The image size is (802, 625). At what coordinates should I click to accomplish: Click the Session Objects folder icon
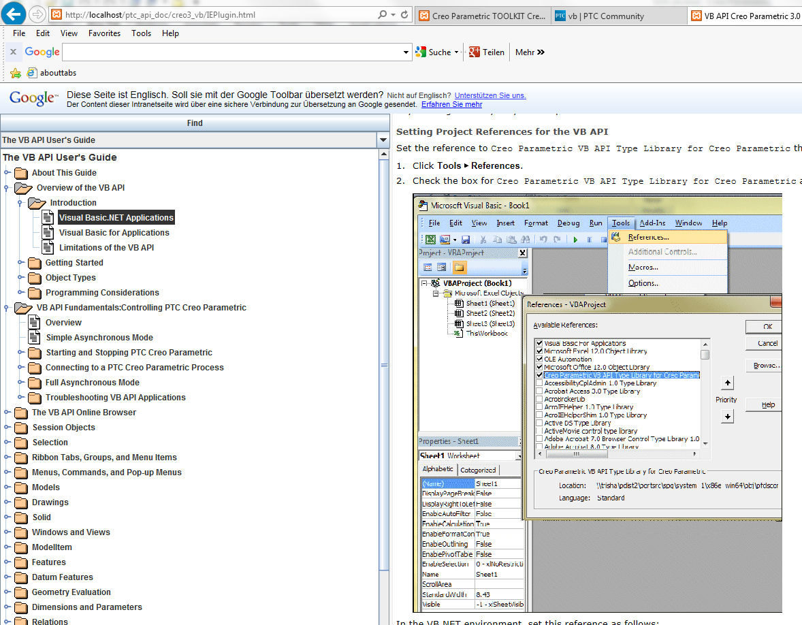[x=21, y=428]
